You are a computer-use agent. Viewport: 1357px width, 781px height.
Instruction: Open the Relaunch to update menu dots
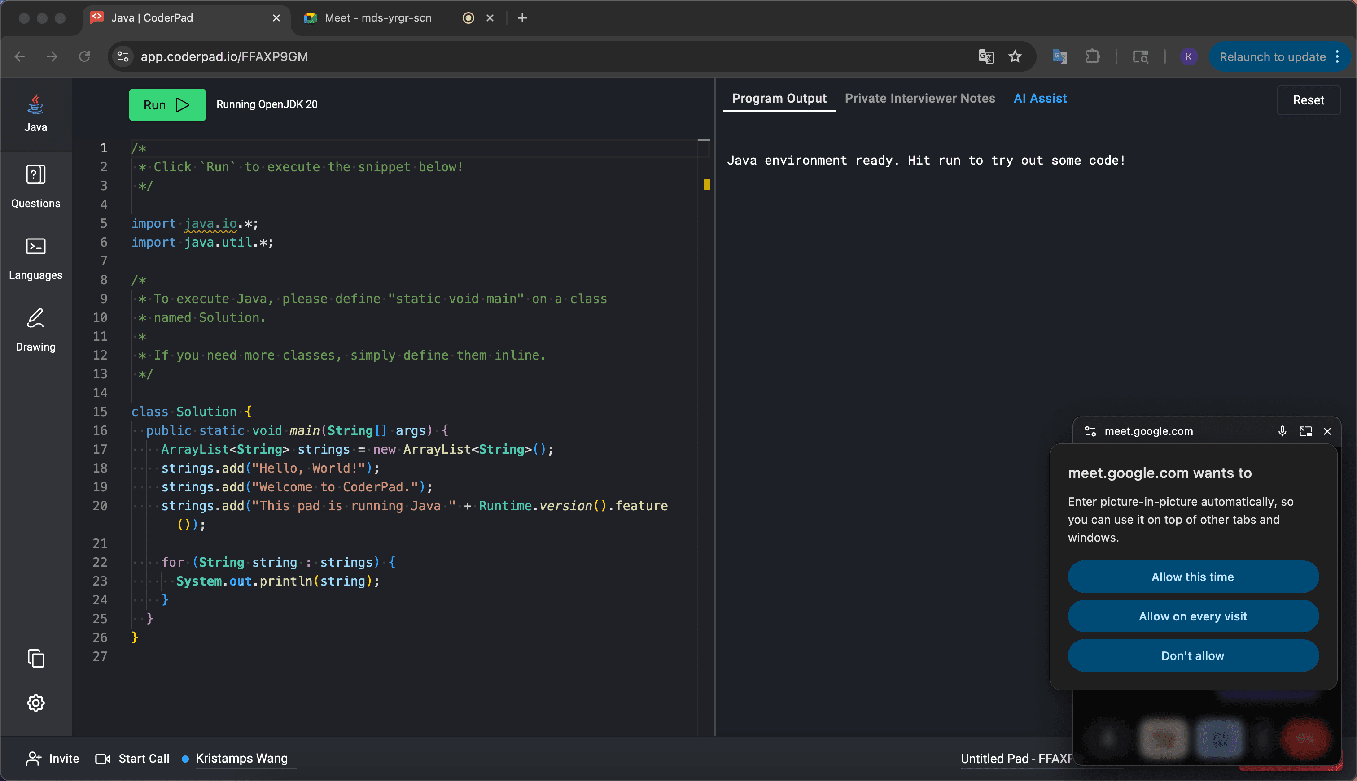[x=1337, y=57]
